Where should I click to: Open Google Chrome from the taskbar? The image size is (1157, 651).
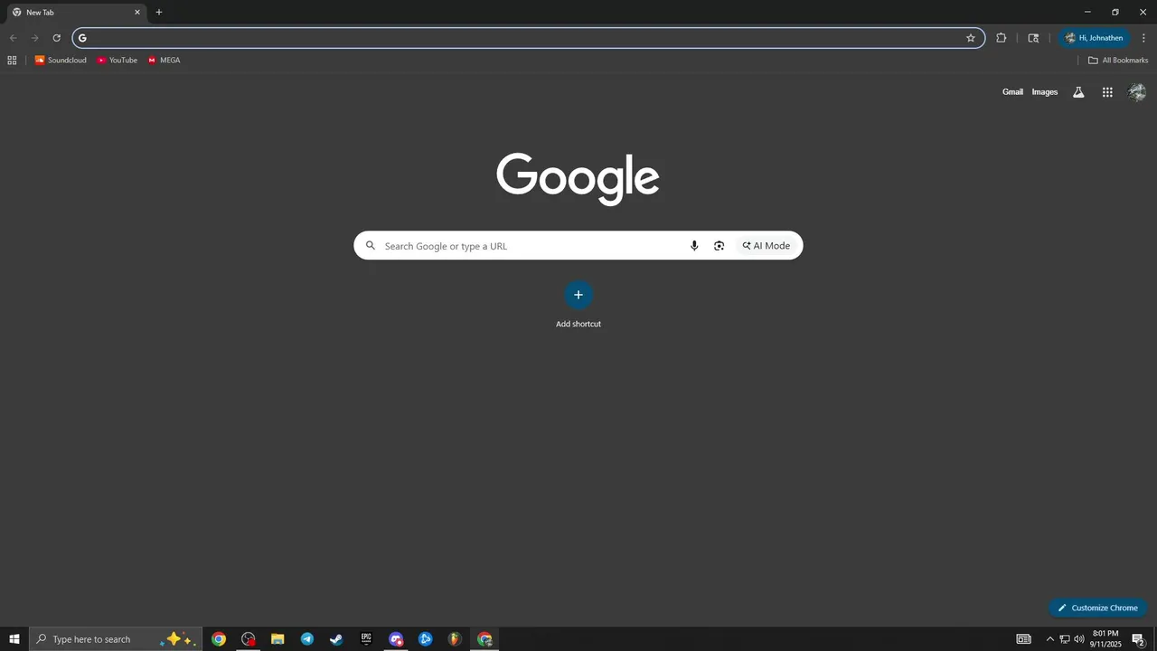(x=219, y=639)
